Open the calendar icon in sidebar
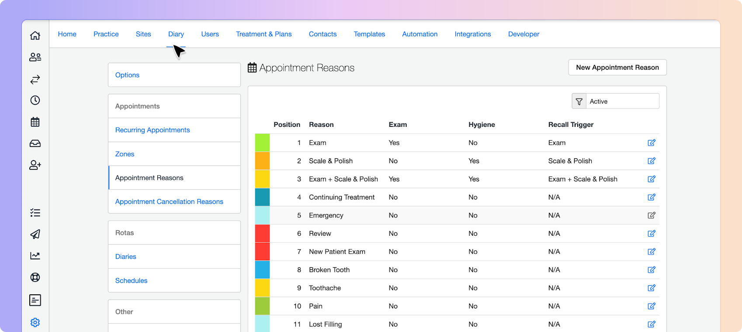Screen dimensions: 742x332 point(35,122)
